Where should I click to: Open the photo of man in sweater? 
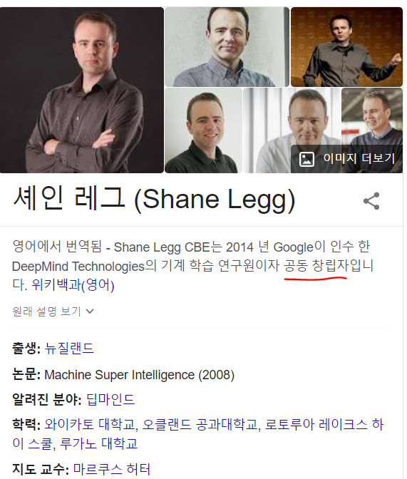coord(372,116)
